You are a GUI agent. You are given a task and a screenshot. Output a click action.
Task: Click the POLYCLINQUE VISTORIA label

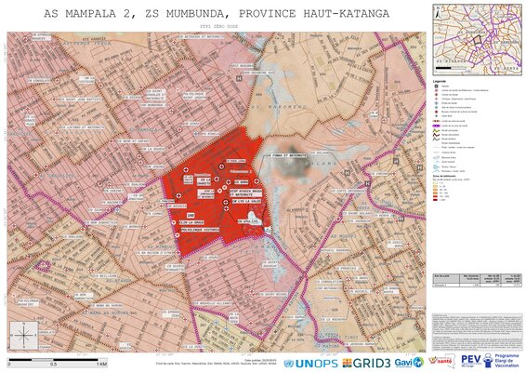tap(200, 230)
